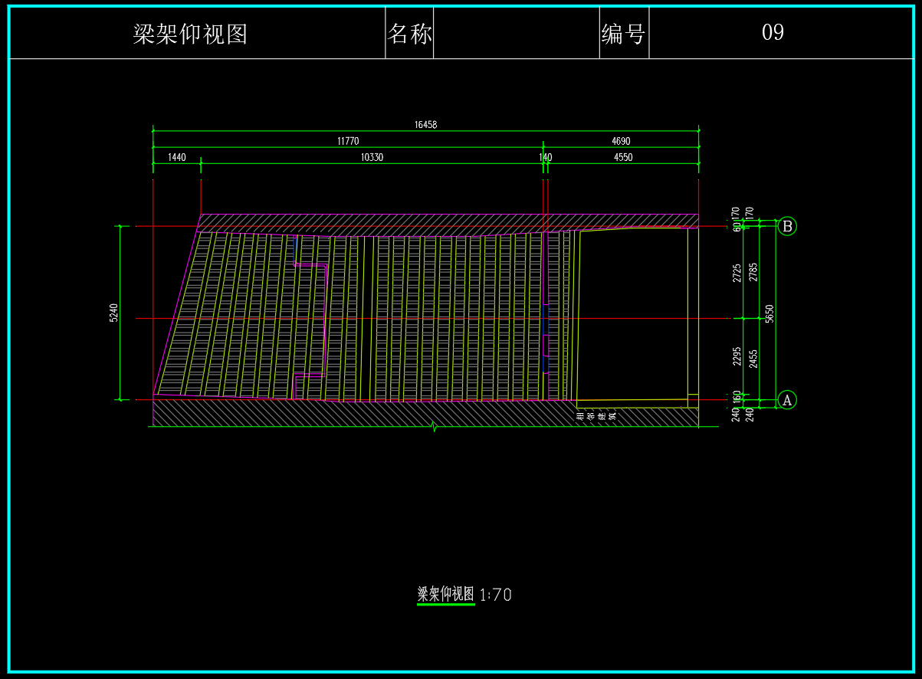Image resolution: width=922 pixels, height=679 pixels.
Task: Click the axis bubble labeled B
Action: [786, 226]
